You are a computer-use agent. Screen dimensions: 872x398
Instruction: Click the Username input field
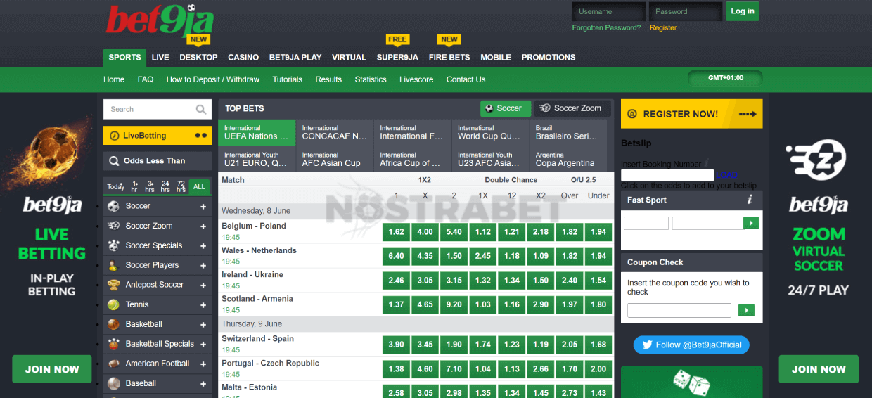[609, 11]
